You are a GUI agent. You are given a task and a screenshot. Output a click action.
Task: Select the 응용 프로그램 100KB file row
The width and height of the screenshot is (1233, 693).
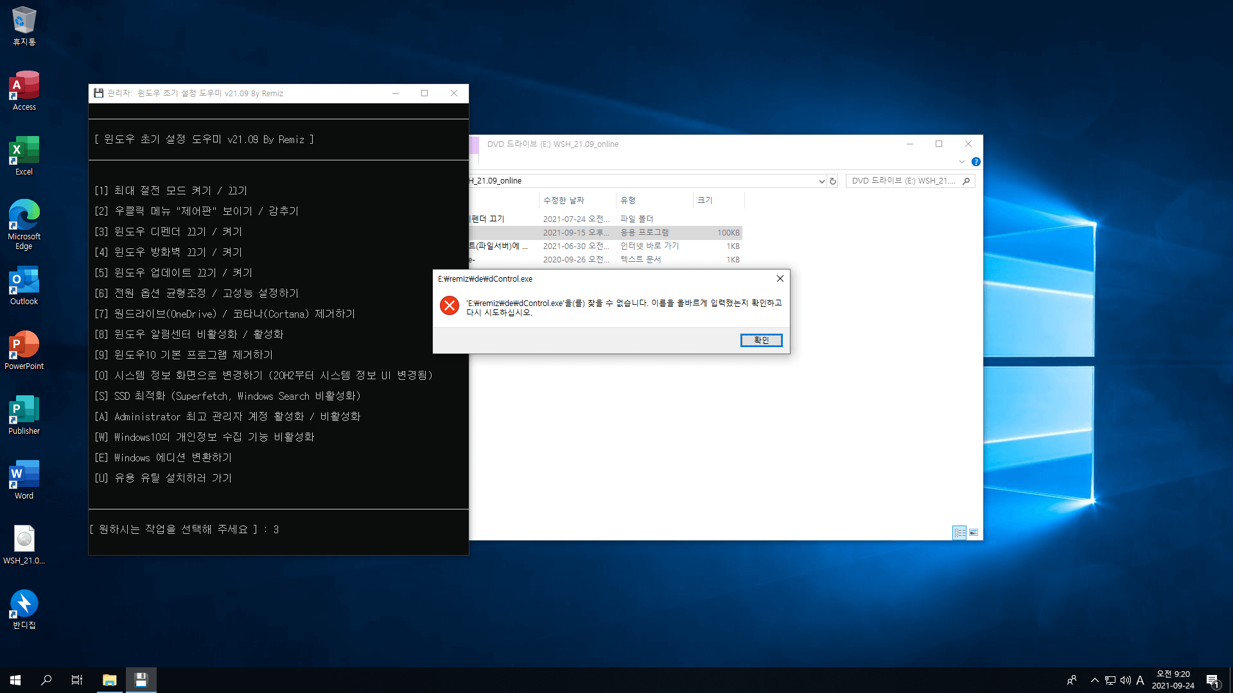tap(606, 232)
